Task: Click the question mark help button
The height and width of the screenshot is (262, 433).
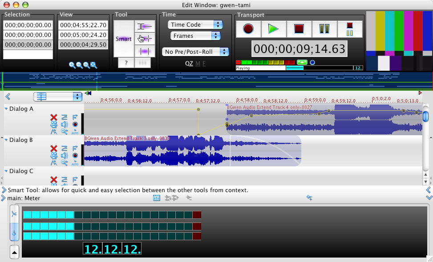Action: click(126, 63)
